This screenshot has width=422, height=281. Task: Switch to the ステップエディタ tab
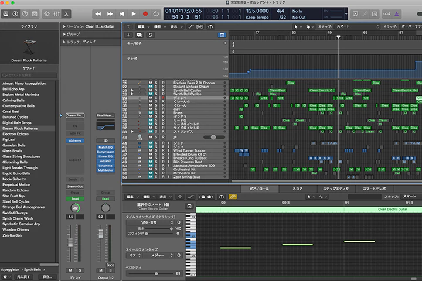[x=336, y=189]
